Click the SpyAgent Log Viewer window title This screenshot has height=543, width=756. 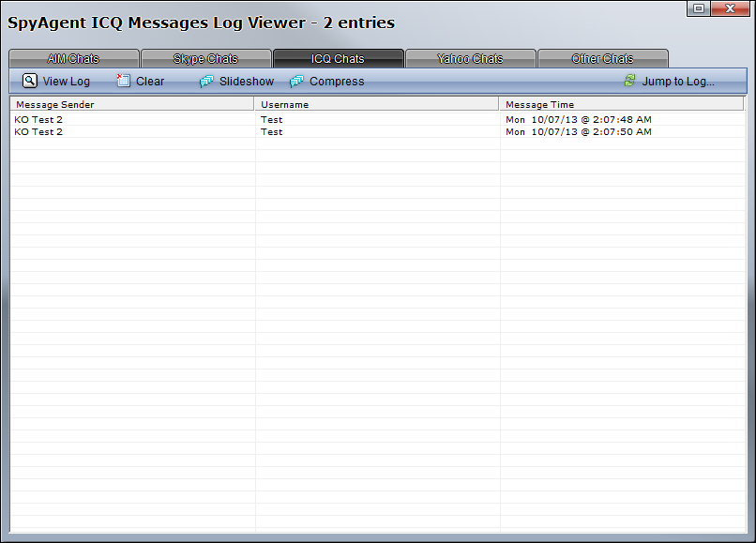202,23
